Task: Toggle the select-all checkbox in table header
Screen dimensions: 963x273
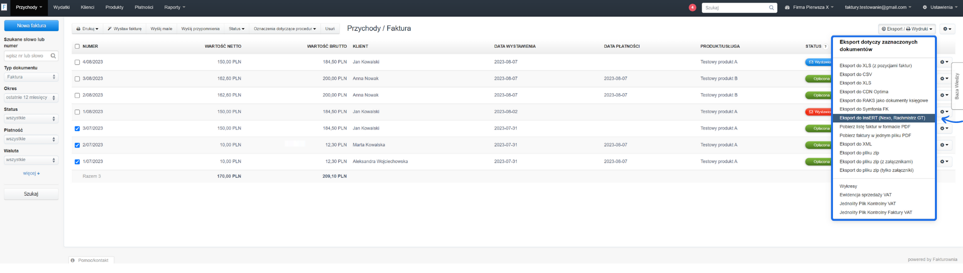Action: tap(77, 46)
